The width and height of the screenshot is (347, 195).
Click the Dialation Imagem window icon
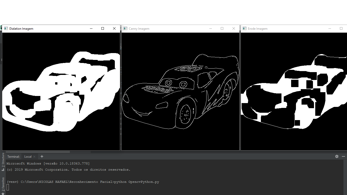[6, 28]
